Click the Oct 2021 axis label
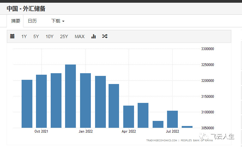The width and height of the screenshot is (242, 147). point(41,131)
